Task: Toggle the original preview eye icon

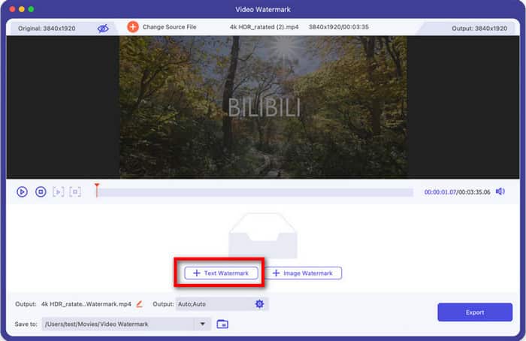Action: [x=103, y=29]
